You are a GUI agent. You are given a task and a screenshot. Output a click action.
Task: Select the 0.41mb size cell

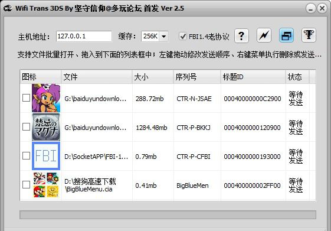(146, 186)
